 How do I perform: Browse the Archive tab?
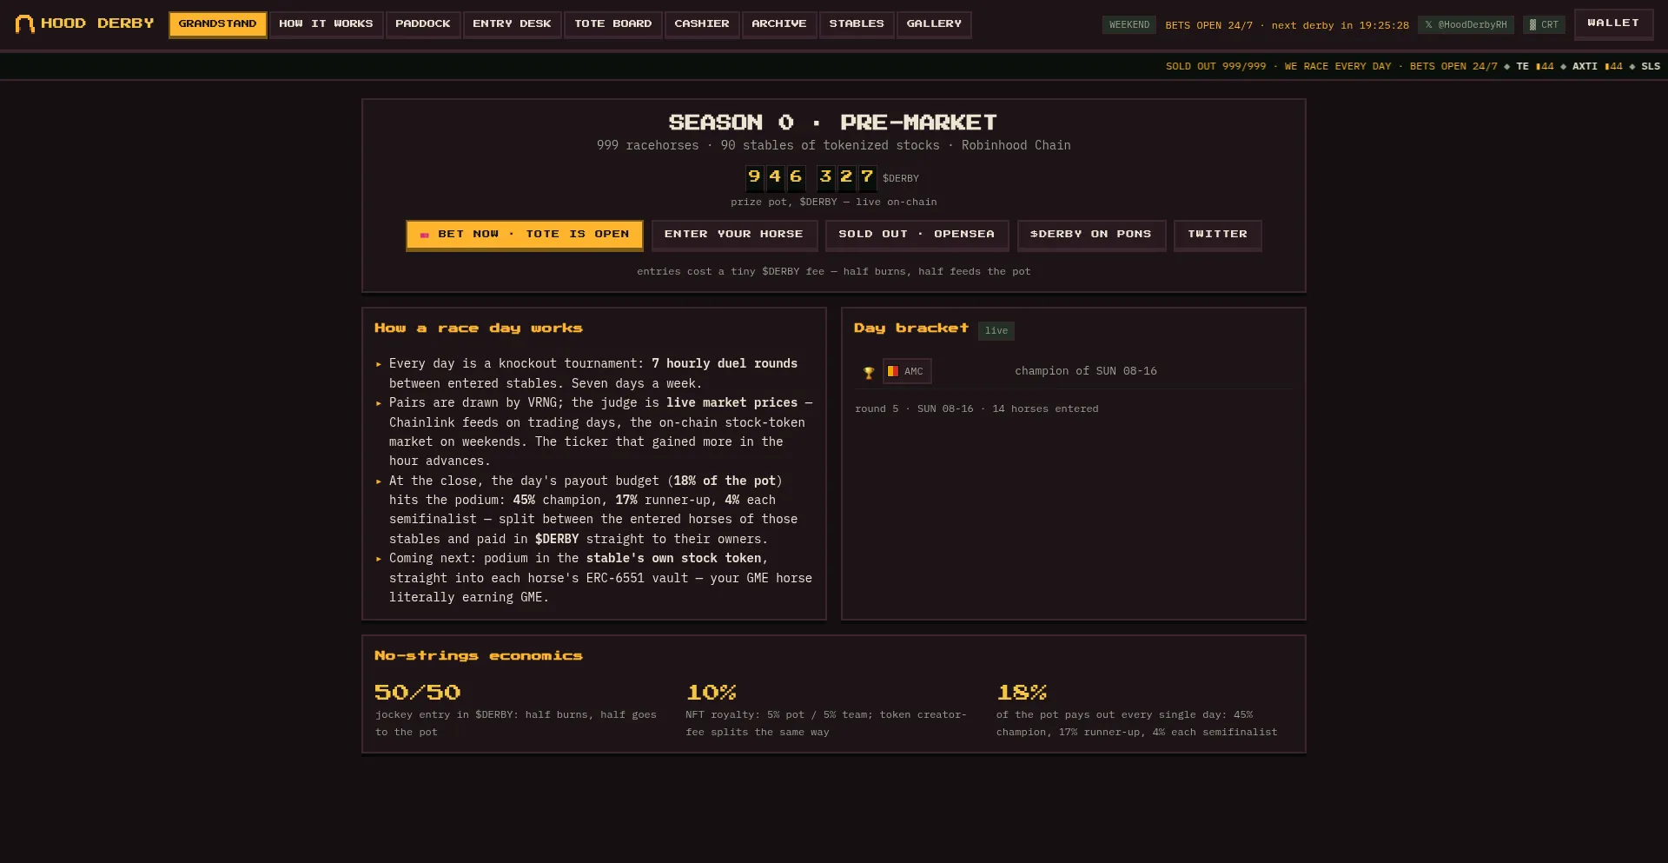pyautogui.click(x=779, y=24)
